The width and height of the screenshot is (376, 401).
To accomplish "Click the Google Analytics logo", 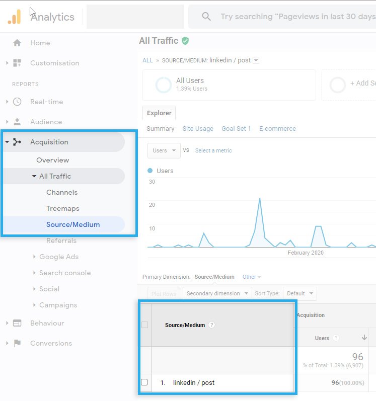I will 14,17.
